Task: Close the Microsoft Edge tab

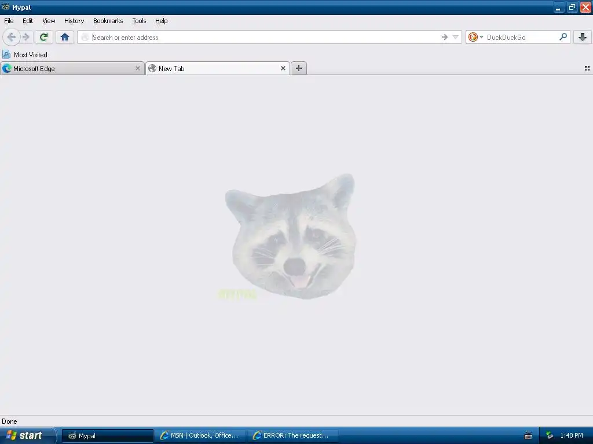Action: point(138,68)
